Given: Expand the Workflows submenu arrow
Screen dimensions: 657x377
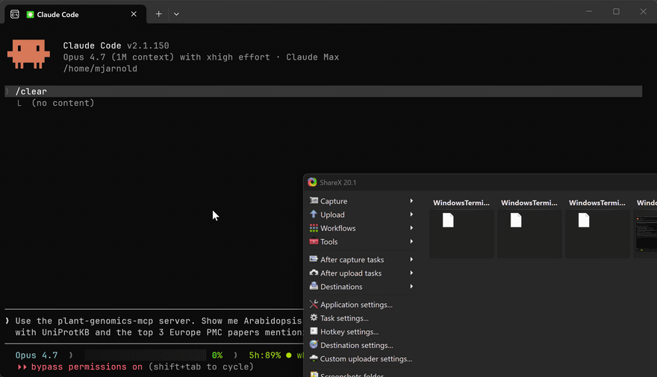Looking at the screenshot, I should click(411, 228).
